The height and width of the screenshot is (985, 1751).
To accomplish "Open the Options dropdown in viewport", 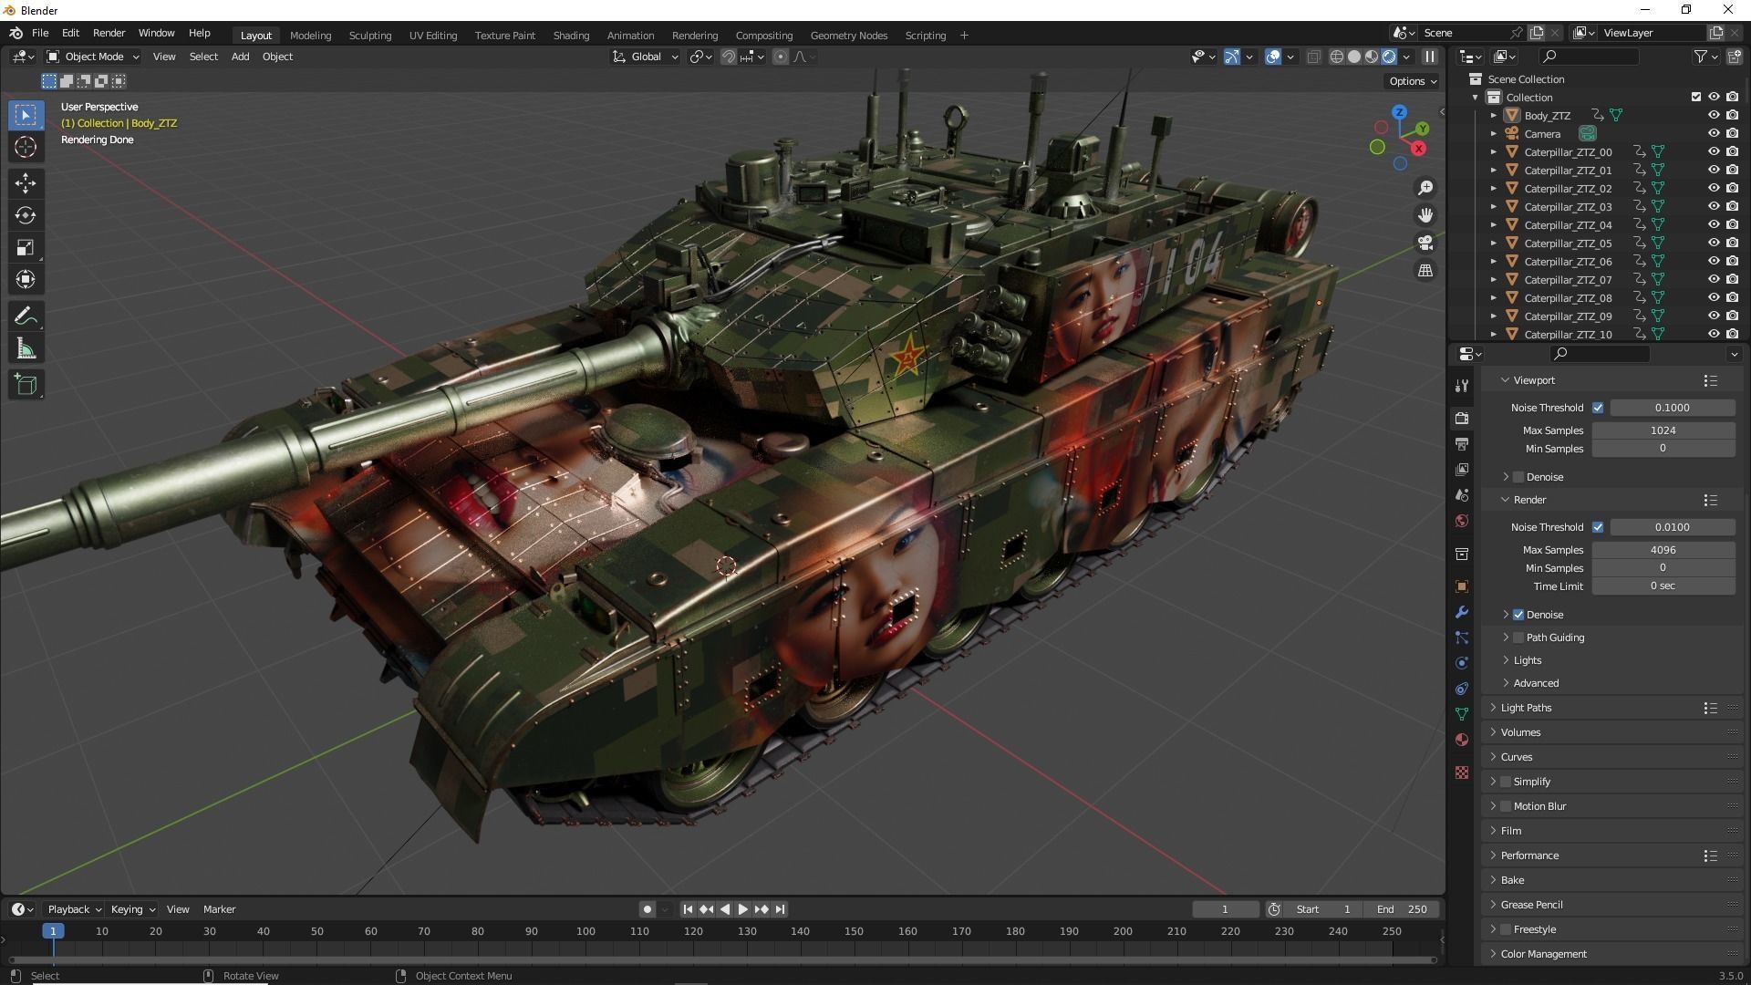I will [x=1412, y=81].
